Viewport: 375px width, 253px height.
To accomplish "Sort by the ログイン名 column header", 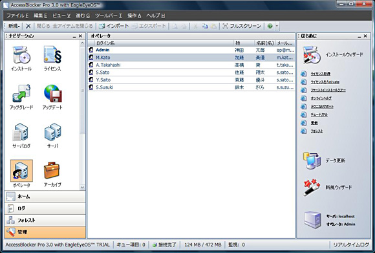I will point(164,43).
